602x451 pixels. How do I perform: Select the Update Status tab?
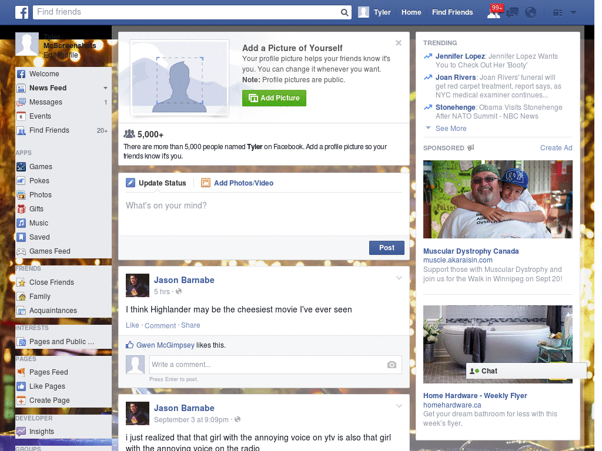pyautogui.click(x=156, y=183)
